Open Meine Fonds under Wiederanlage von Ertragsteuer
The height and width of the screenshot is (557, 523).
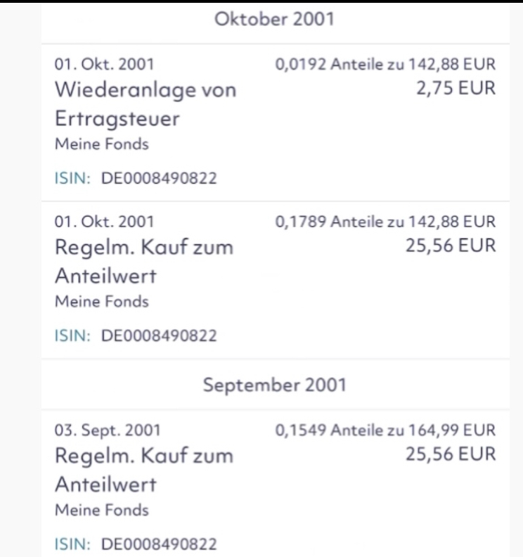[x=101, y=144]
